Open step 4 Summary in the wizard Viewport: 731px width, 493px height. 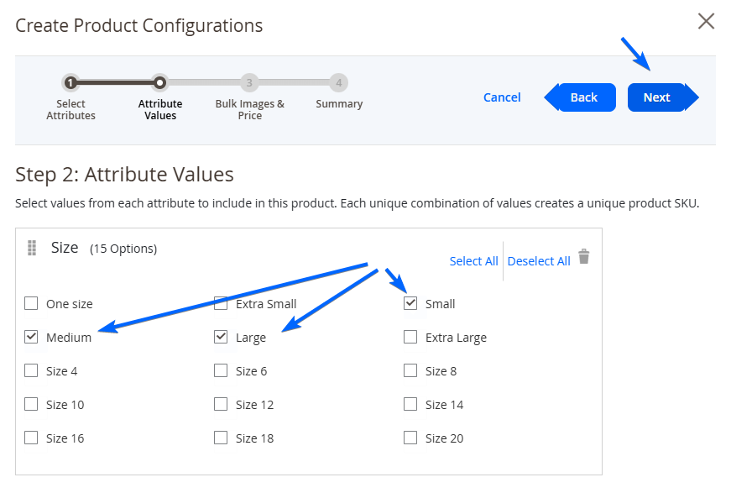(x=339, y=83)
